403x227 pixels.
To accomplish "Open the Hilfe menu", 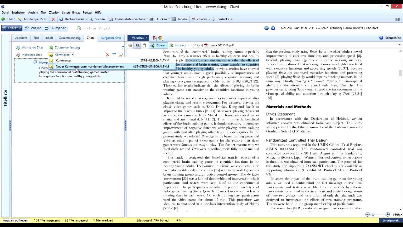I will pos(98,13).
